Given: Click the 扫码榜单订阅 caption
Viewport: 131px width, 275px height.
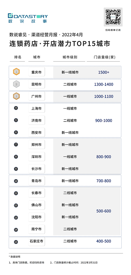Looking at the screenshot, I should pos(113,30).
